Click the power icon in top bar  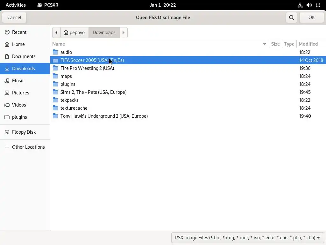click(x=318, y=5)
